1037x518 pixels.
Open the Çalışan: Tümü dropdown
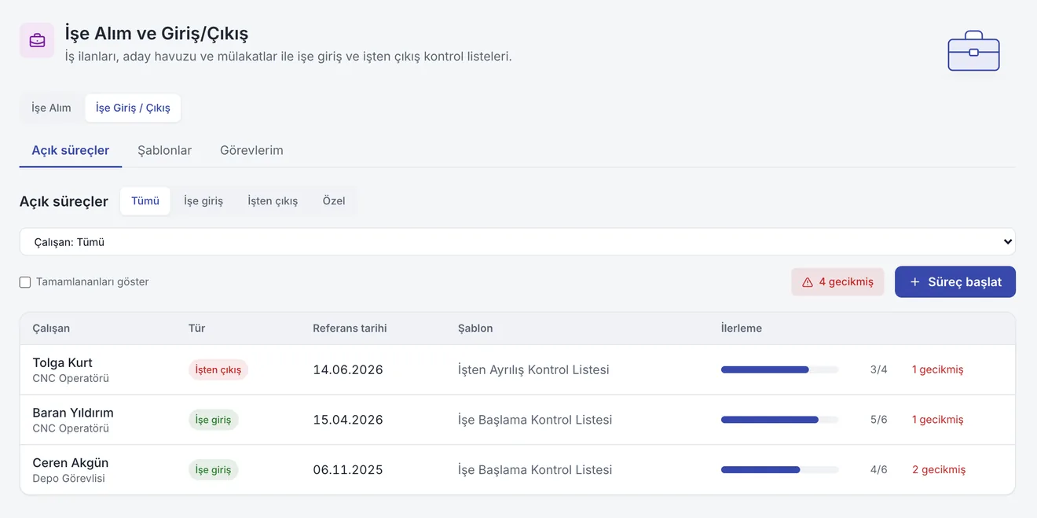pyautogui.click(x=517, y=242)
